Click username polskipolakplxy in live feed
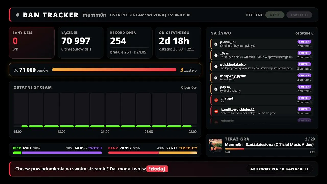This screenshot has height=184, width=327. point(233,64)
